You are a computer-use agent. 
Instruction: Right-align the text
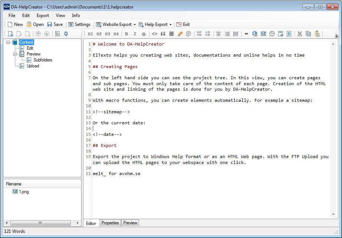click(x=227, y=34)
